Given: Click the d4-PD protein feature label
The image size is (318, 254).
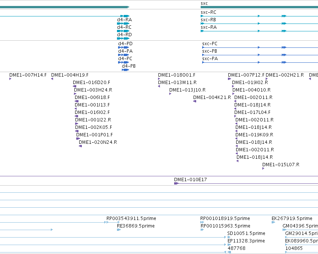Looking at the screenshot, I should (125, 44).
